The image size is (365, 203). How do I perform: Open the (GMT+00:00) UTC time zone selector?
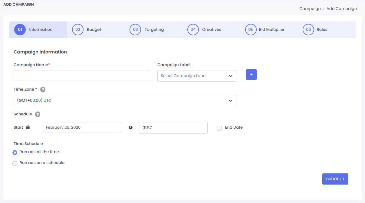coord(119,101)
